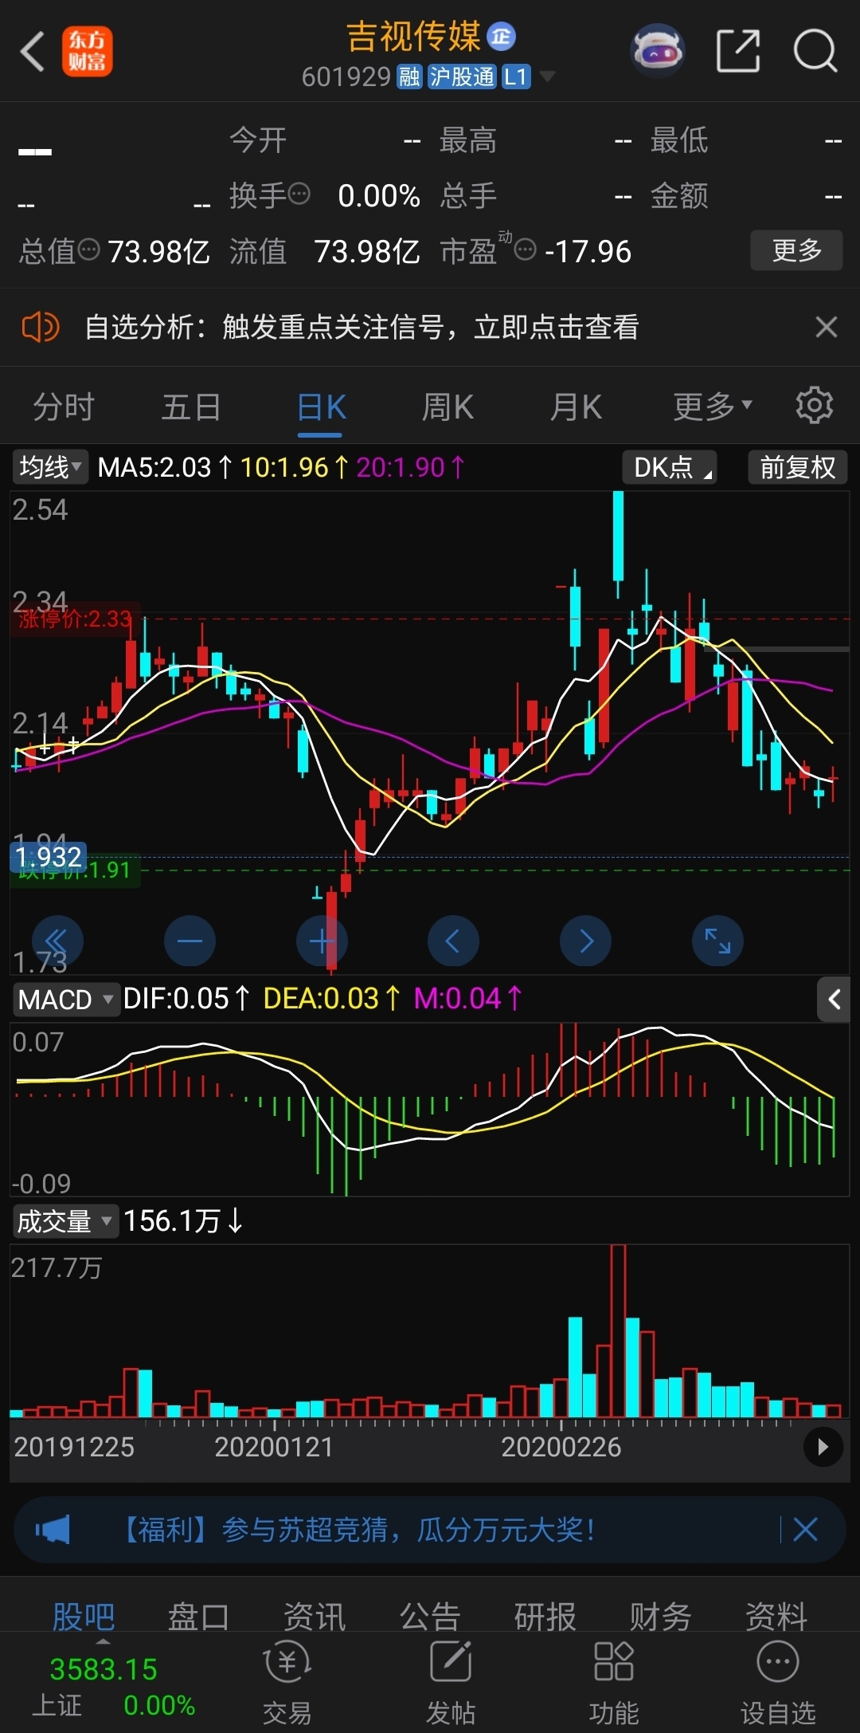Image resolution: width=860 pixels, height=1733 pixels.
Task: Go back with the left arrow
Action: 32,52
